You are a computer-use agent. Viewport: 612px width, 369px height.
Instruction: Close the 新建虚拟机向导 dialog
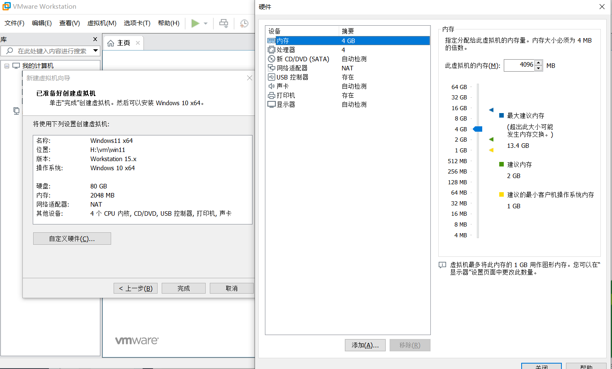249,78
